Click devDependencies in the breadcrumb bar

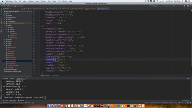tap(45, 76)
